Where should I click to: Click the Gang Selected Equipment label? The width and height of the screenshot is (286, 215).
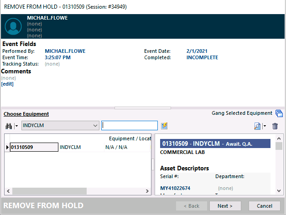[x=242, y=113]
